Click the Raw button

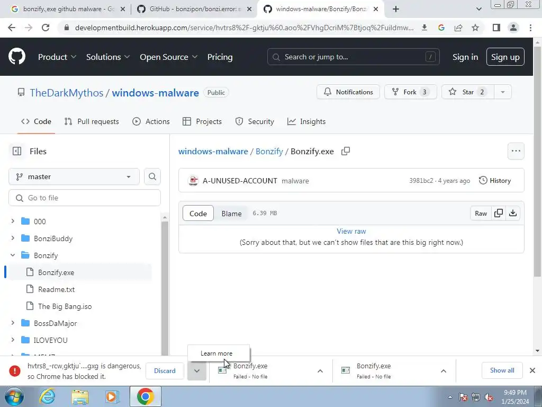click(481, 213)
